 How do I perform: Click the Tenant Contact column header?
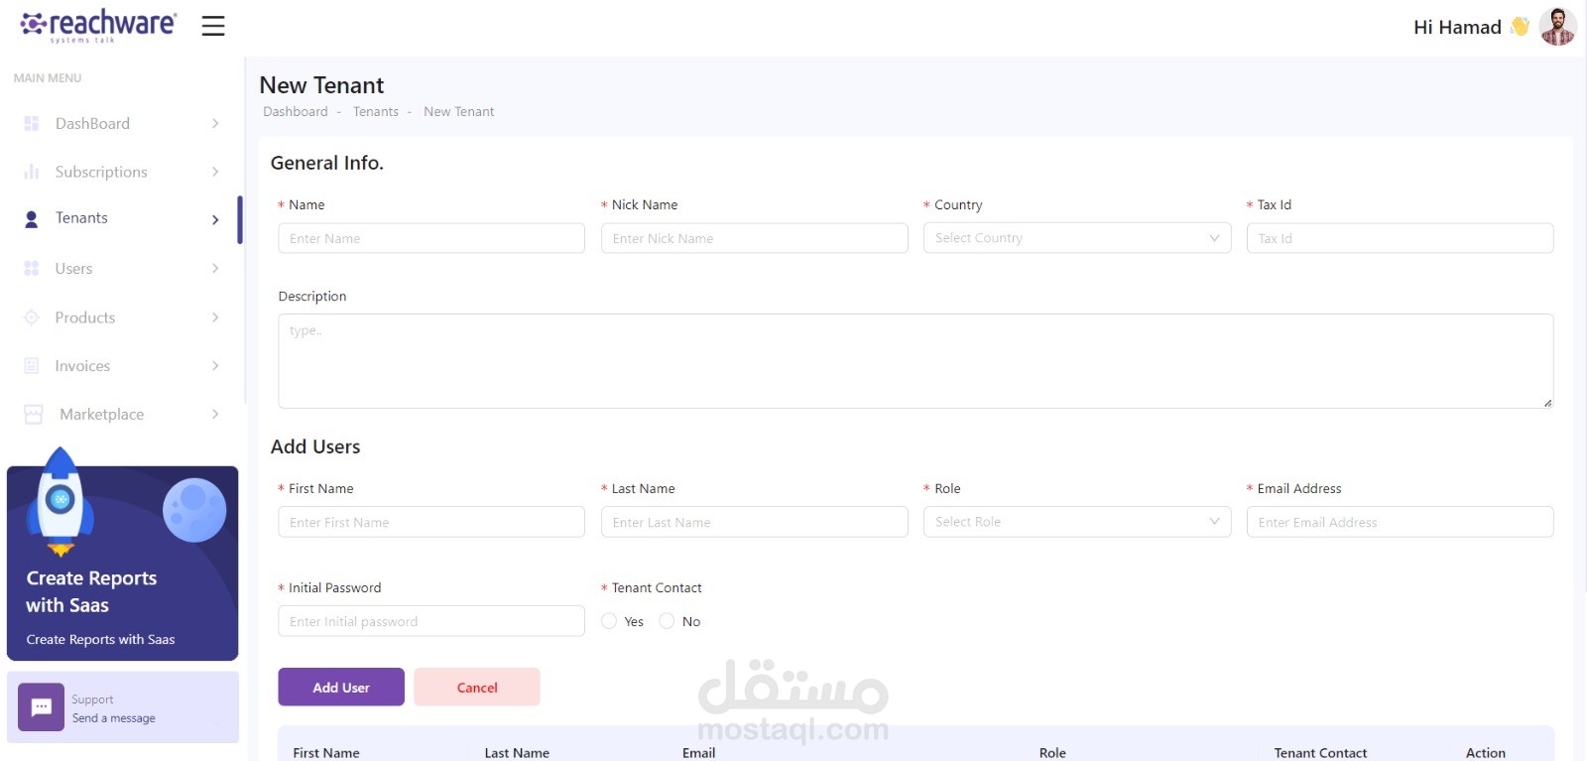pos(1320,753)
